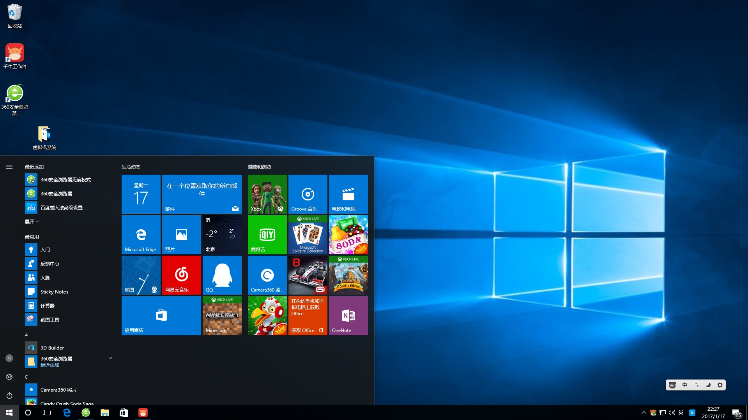The height and width of the screenshot is (420, 748).
Task: Open the Store icon on the taskbar
Action: pos(124,413)
